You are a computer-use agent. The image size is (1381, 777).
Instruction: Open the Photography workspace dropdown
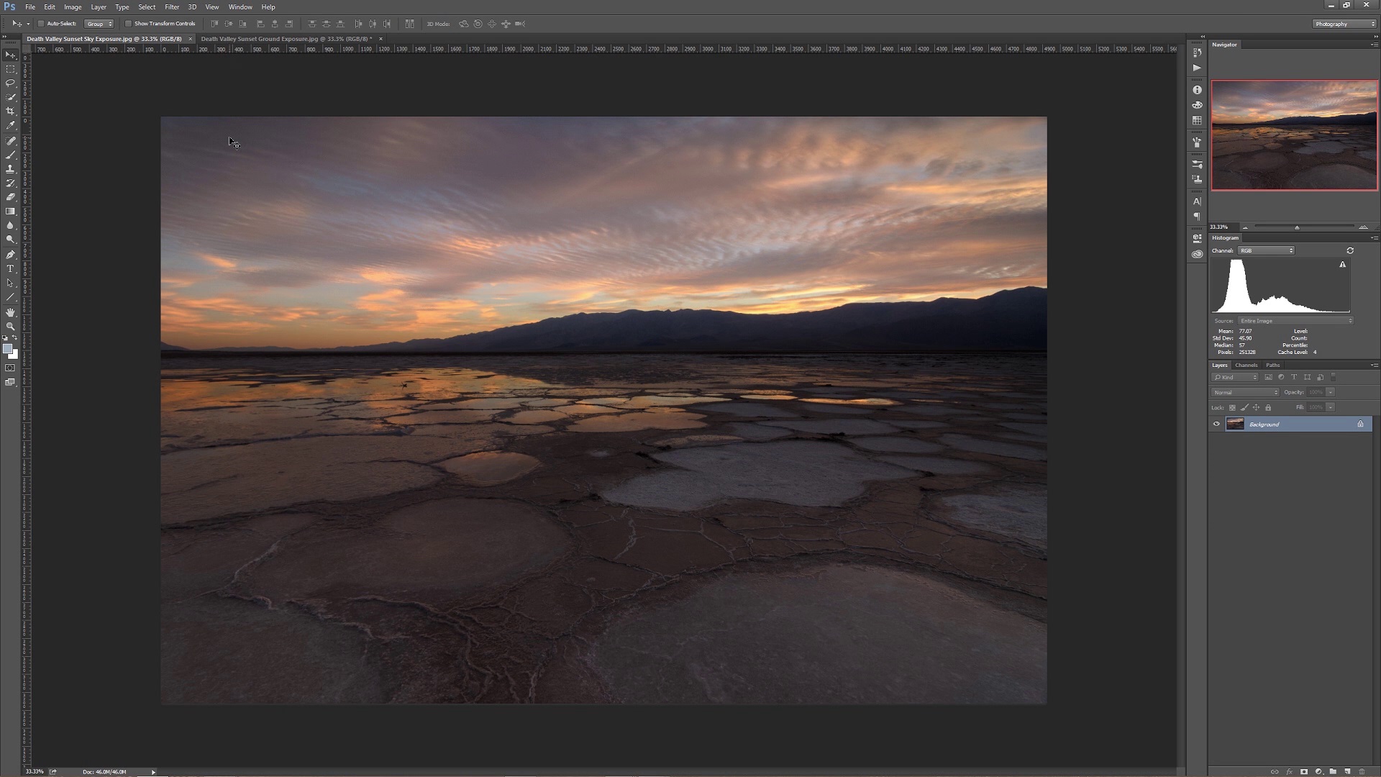(x=1344, y=24)
